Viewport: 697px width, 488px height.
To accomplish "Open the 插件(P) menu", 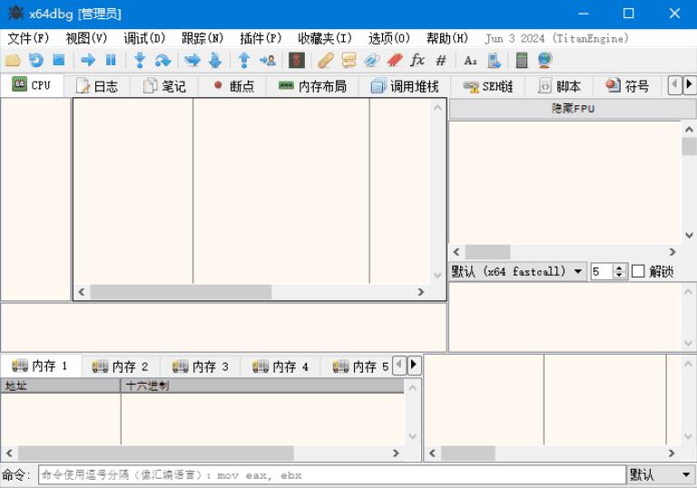I will [260, 39].
